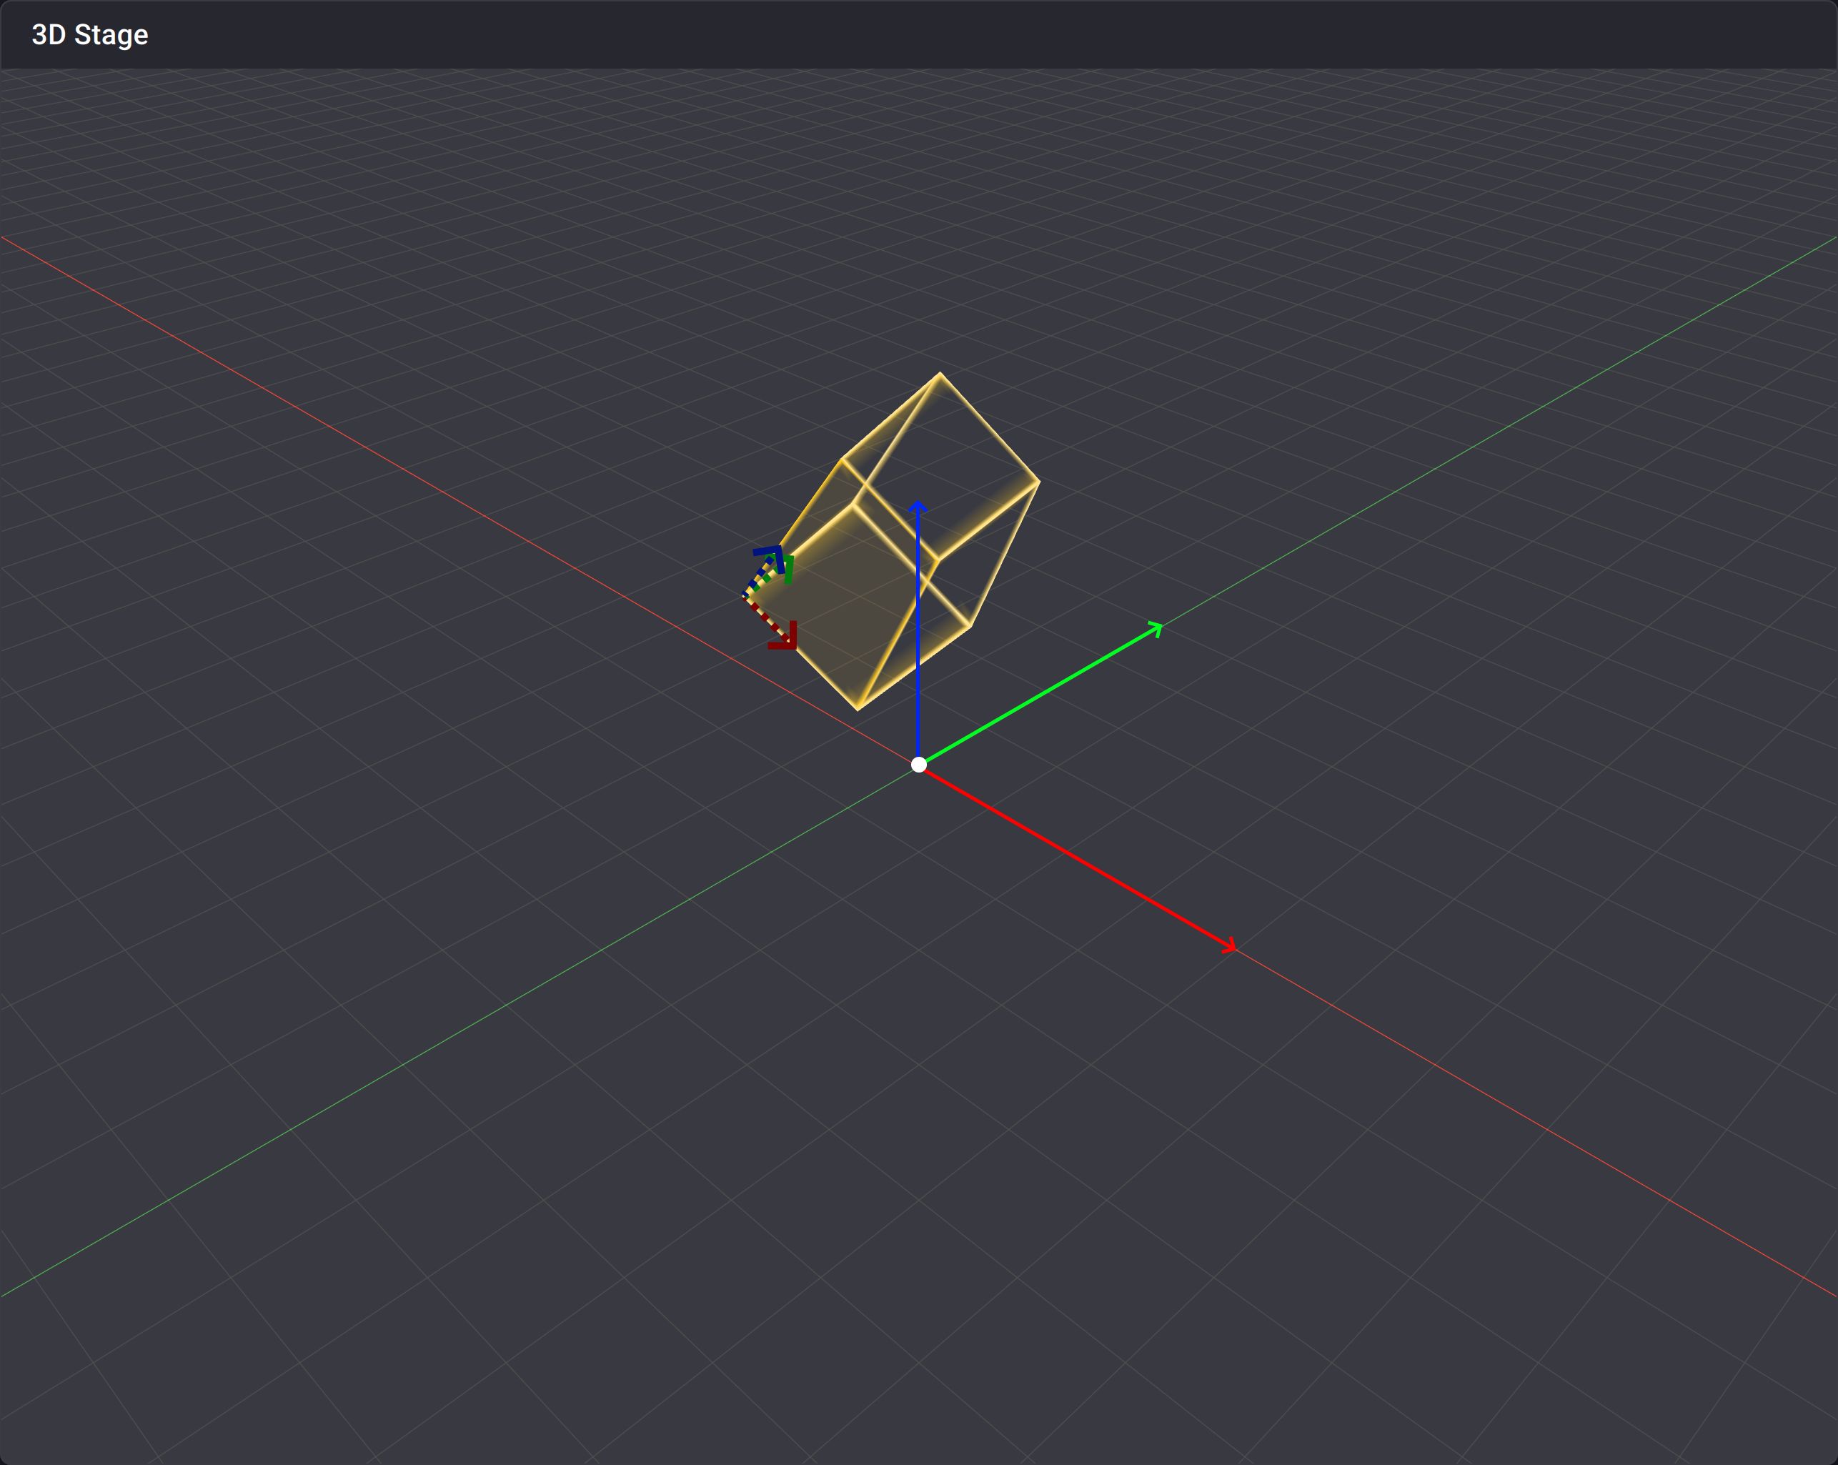The width and height of the screenshot is (1838, 1465).
Task: Click the dashed dark red local axis line
Action: pyautogui.click(x=764, y=617)
